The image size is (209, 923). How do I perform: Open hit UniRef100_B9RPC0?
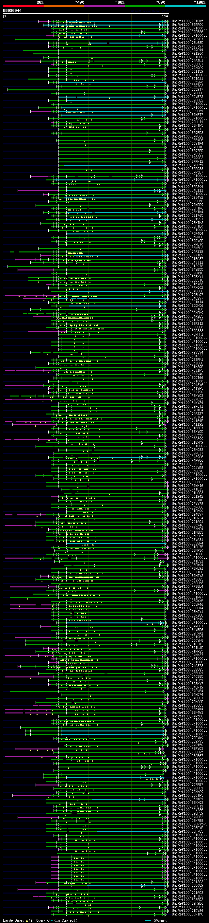pos(187,25)
